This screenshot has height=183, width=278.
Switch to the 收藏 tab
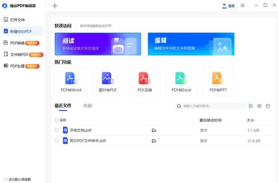[x=88, y=106]
